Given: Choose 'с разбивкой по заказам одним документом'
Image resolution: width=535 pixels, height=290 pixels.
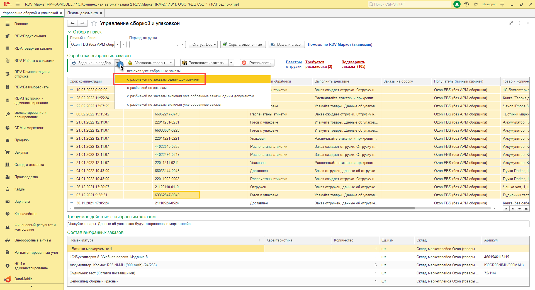Looking at the screenshot, I should (x=163, y=79).
